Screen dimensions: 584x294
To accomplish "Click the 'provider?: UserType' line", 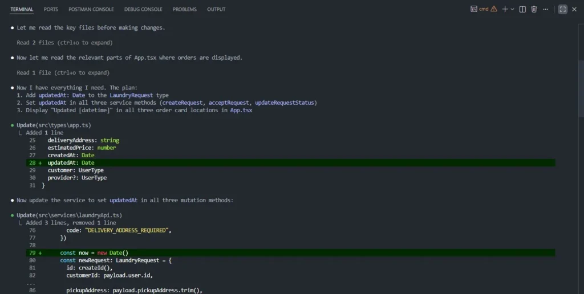I will (77, 178).
